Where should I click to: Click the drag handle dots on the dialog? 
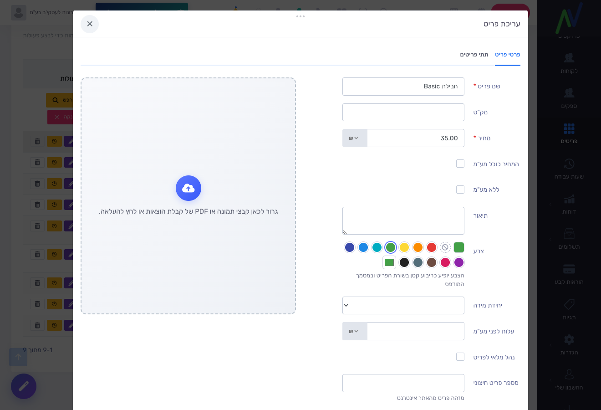pyautogui.click(x=300, y=16)
